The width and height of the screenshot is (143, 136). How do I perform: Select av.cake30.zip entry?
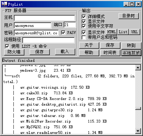pyautogui.click(x=34, y=93)
